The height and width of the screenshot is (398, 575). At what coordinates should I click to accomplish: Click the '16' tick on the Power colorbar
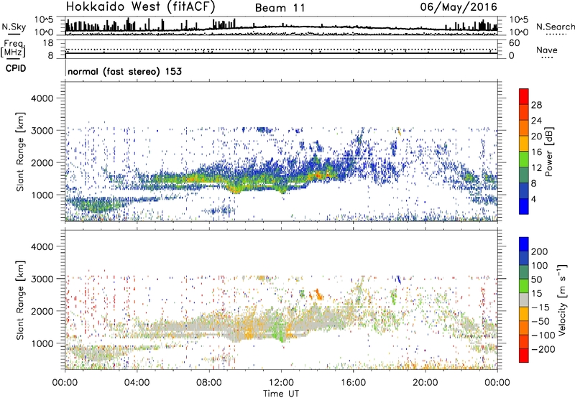coord(536,152)
